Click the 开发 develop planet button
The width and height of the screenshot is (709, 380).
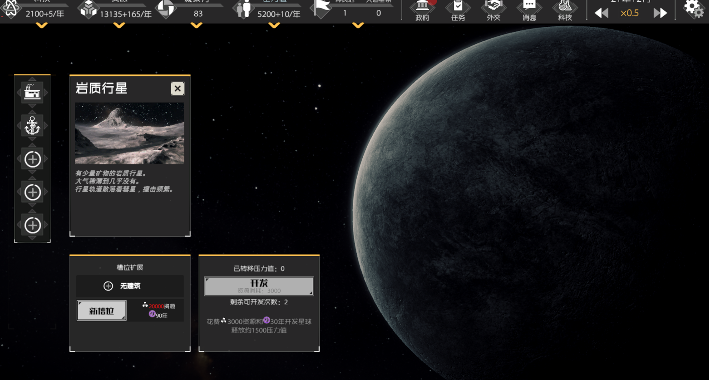[x=259, y=286]
